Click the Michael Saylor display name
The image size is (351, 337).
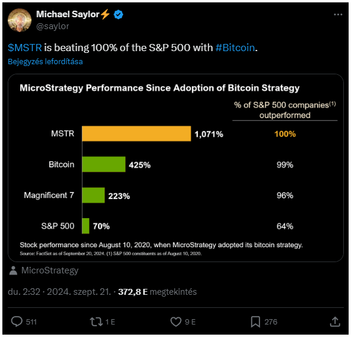[x=68, y=14]
